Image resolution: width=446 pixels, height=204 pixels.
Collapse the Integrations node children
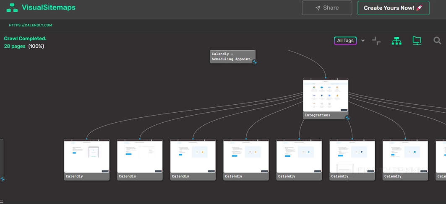(x=347, y=118)
